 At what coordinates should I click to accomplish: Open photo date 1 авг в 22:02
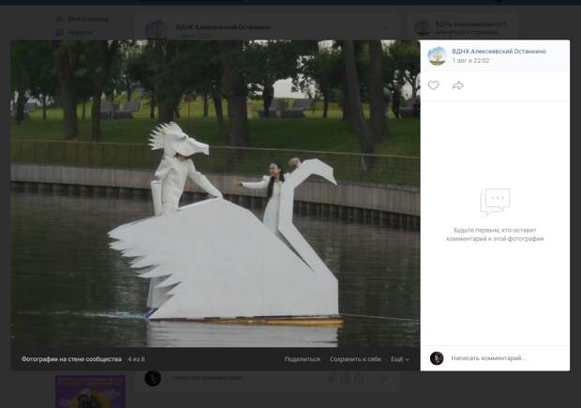(x=470, y=60)
